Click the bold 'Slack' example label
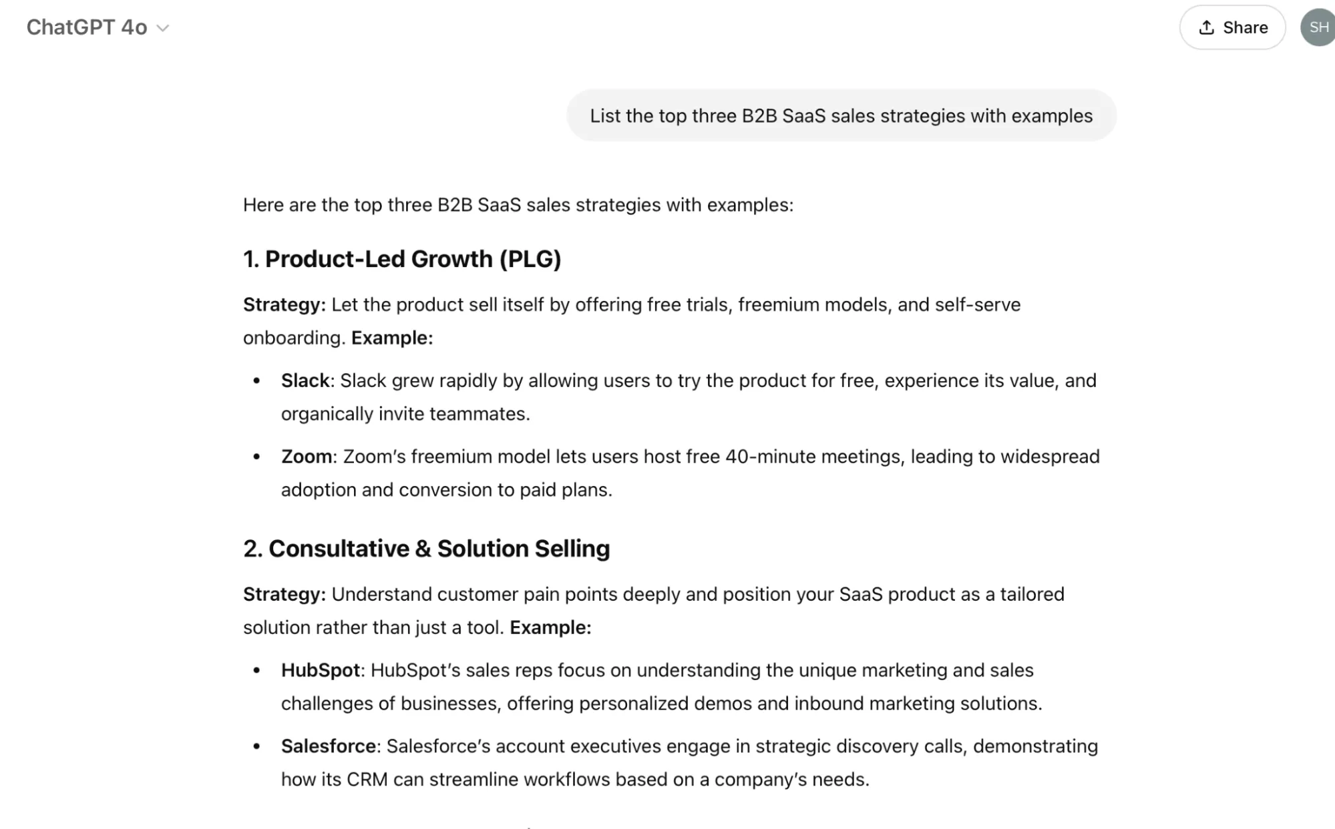The image size is (1335, 829). tap(305, 380)
